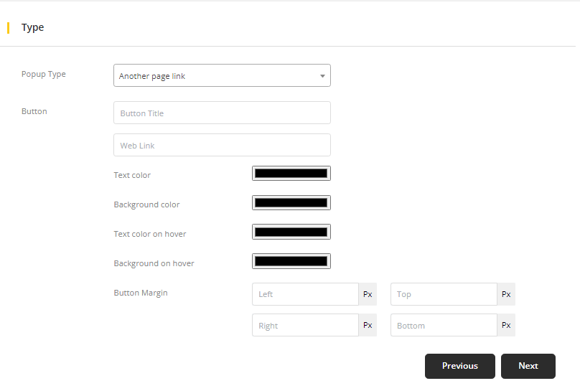Click the Px unit beside Left margin
The width and height of the screenshot is (580, 391).
coord(368,294)
